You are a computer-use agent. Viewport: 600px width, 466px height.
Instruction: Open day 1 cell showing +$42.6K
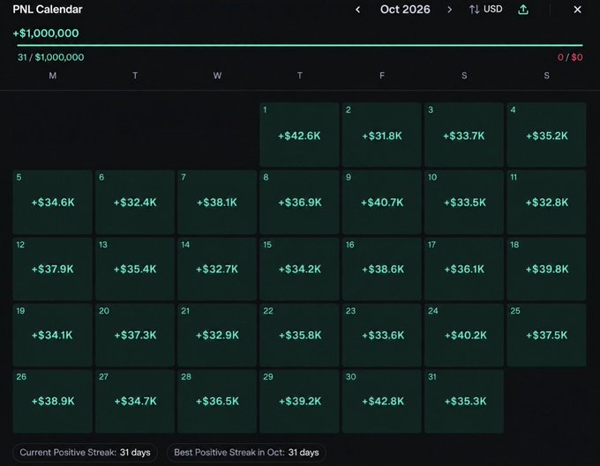(299, 135)
